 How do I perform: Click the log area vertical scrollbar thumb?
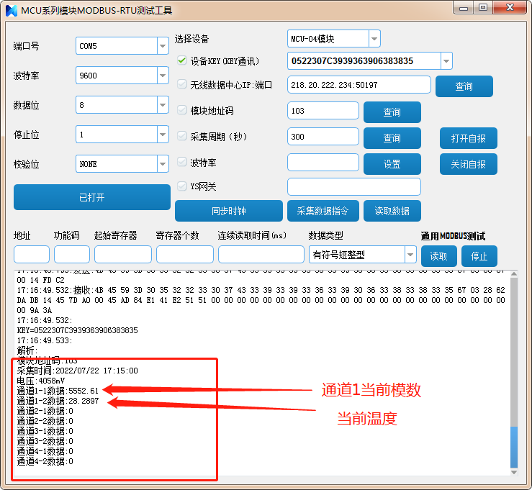point(513,446)
